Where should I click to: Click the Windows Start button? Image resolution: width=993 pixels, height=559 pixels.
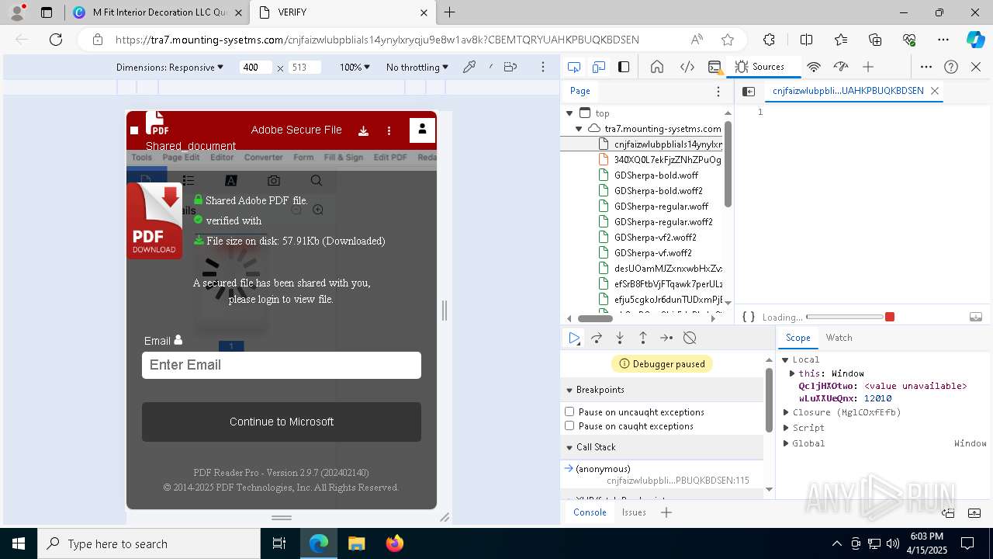point(19,543)
